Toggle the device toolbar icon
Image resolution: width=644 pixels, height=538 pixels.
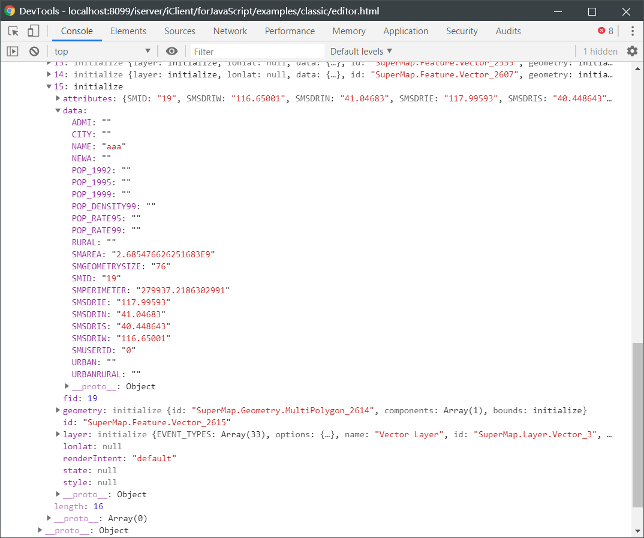pos(33,31)
